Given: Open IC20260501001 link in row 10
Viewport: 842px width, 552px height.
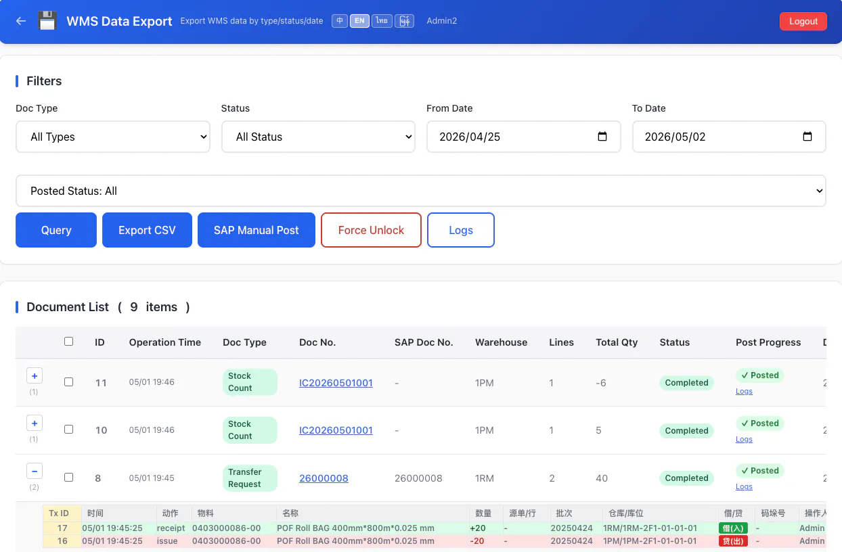Looking at the screenshot, I should (x=336, y=430).
